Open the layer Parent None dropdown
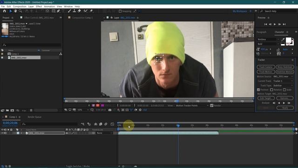The image size is (298, 168). [x=104, y=133]
